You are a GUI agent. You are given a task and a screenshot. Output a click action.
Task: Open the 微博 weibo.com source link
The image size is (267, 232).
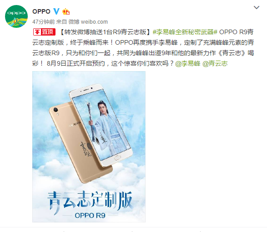pos(88,22)
